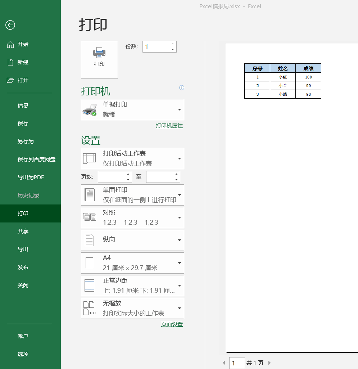
Task: Open the 页面设置 link
Action: (172, 324)
